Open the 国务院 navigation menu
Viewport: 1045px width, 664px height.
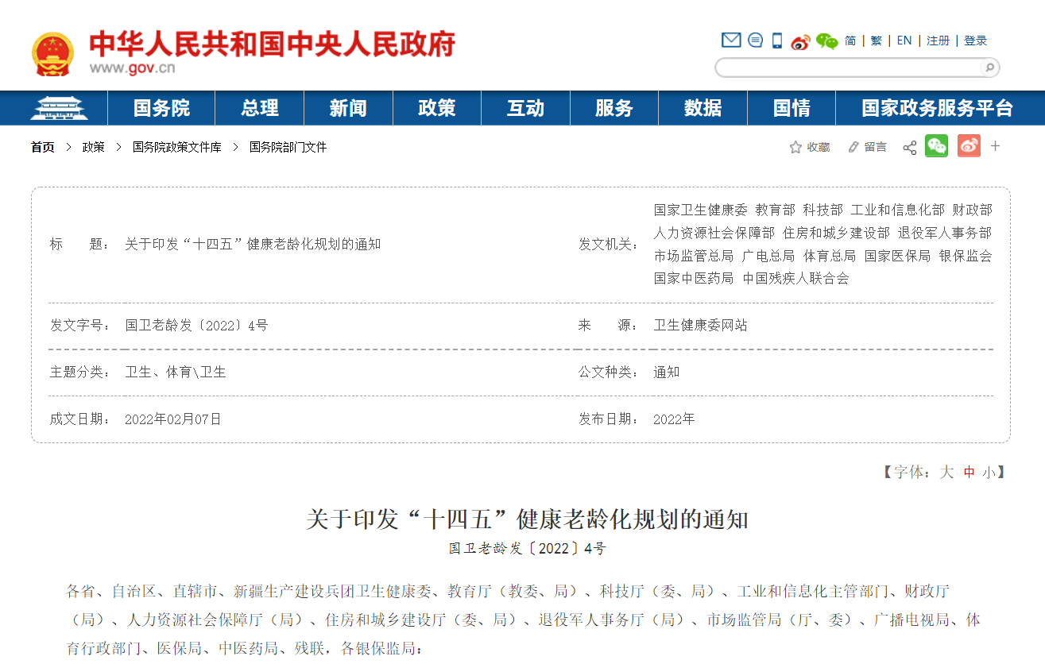tap(161, 108)
